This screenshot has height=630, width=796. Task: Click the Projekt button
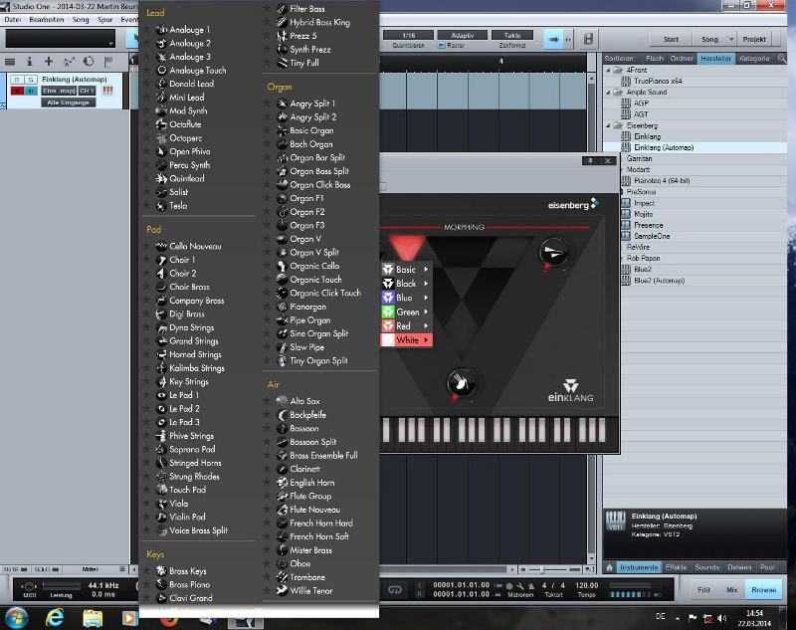click(x=754, y=39)
